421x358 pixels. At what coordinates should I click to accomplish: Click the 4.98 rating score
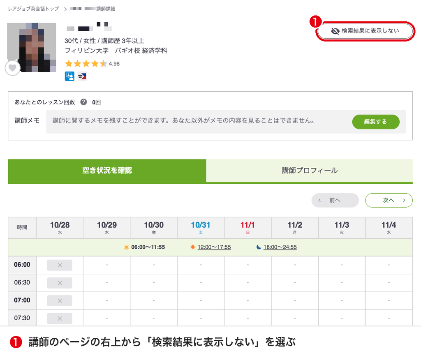point(114,64)
